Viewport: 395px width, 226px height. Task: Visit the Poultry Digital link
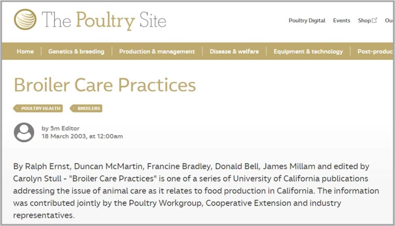click(307, 21)
